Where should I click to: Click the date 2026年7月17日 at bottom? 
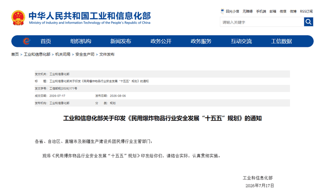coord(260,185)
